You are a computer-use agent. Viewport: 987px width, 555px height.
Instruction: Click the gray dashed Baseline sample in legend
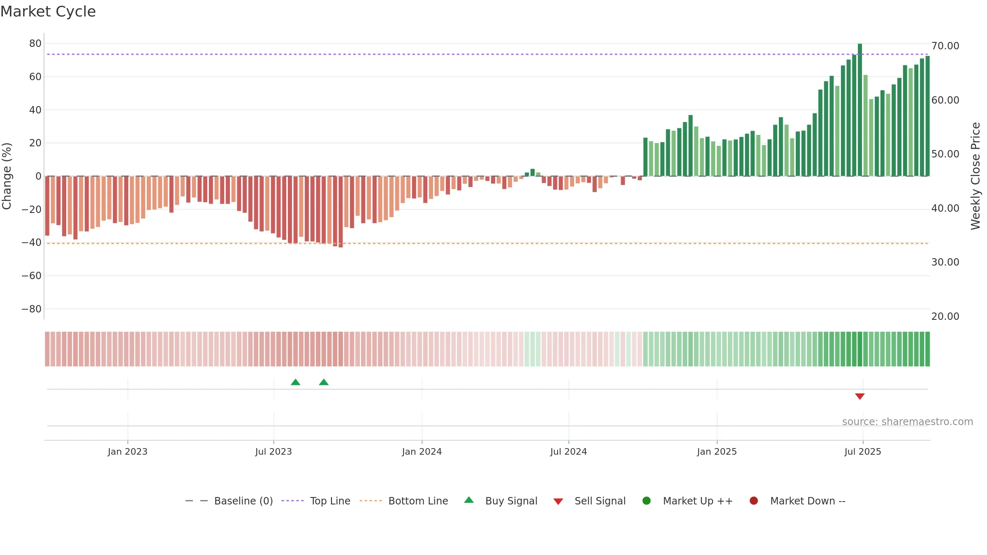[197, 501]
